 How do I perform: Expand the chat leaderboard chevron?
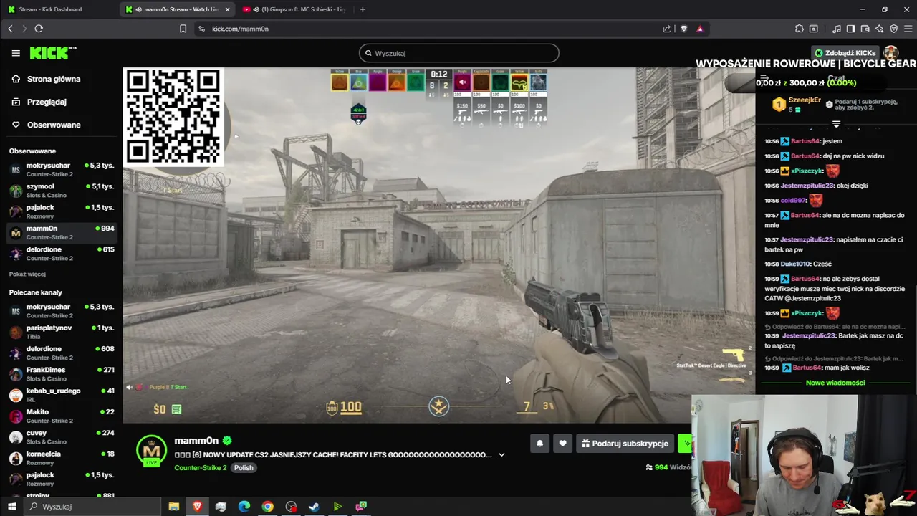(x=836, y=124)
